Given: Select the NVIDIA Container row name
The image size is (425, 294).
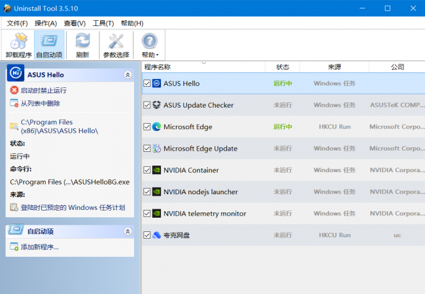Looking at the screenshot, I should pyautogui.click(x=191, y=170).
